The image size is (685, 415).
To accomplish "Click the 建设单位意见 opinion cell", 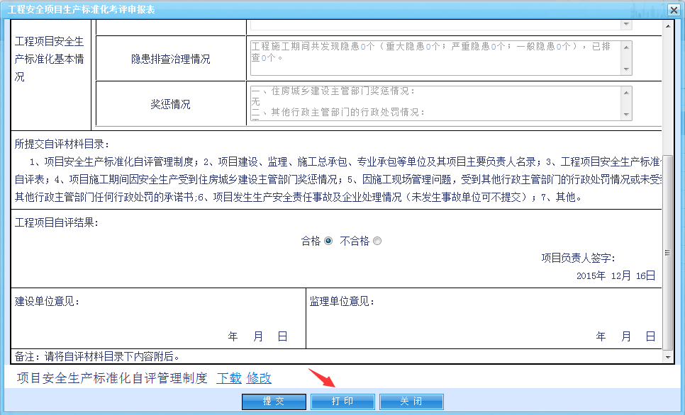I will 157,317.
